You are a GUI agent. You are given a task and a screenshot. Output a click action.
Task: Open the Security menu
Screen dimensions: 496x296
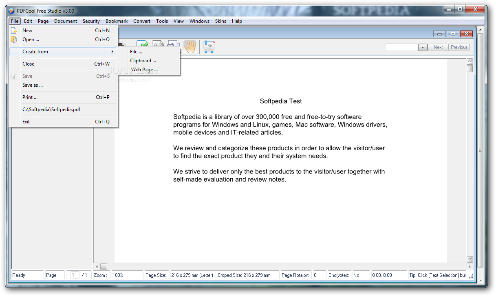coord(91,21)
